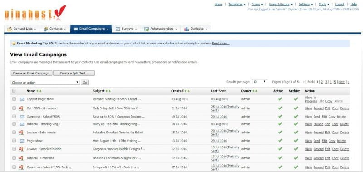Screen dimensions: 363x172
Task: Click the Contacts tab people icon
Action: [46, 29]
